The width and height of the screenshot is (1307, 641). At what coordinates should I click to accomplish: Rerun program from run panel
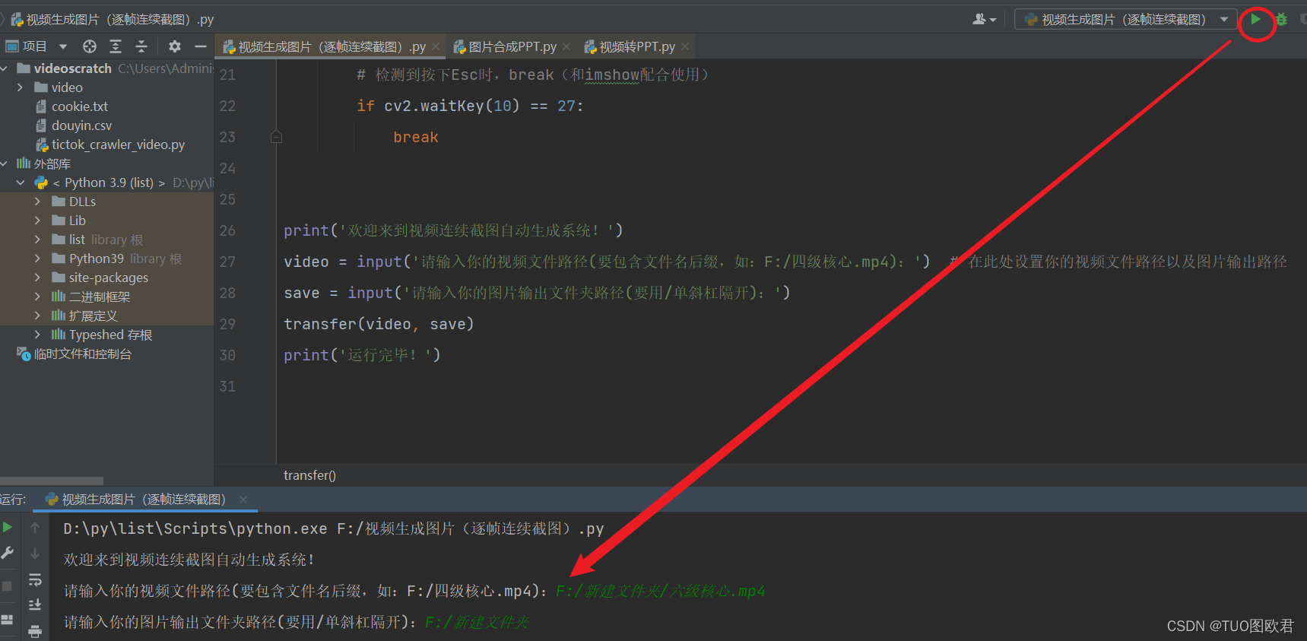click(7, 527)
